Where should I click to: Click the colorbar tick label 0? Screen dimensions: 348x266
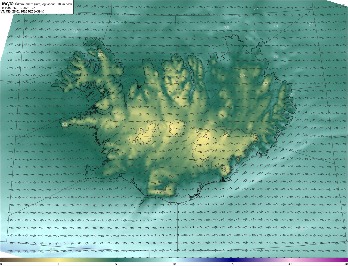coord(1,264)
